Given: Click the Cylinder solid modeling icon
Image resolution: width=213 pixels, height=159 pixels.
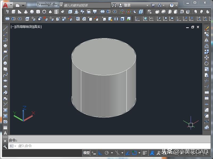Looking at the screenshot, I should [38, 12].
